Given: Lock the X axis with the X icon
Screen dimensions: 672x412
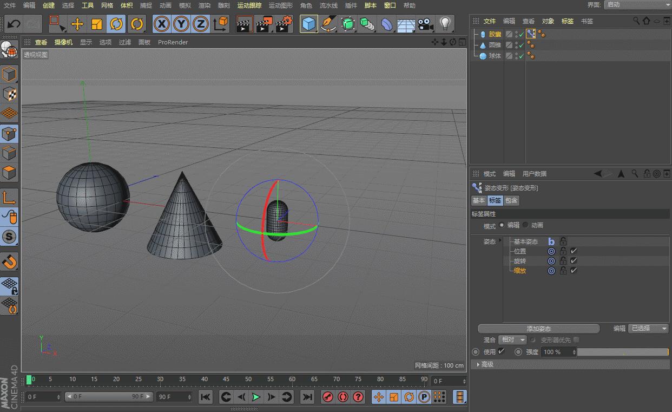Looking at the screenshot, I should [161, 24].
